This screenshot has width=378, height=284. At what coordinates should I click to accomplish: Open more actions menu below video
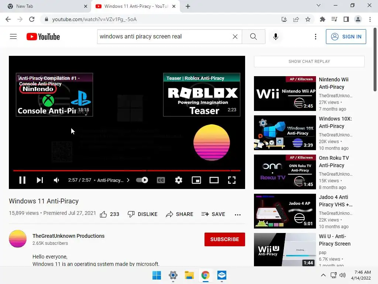[x=238, y=215]
